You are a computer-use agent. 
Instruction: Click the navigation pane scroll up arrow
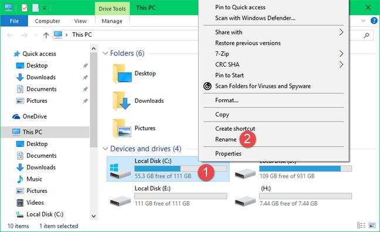[x=94, y=49]
